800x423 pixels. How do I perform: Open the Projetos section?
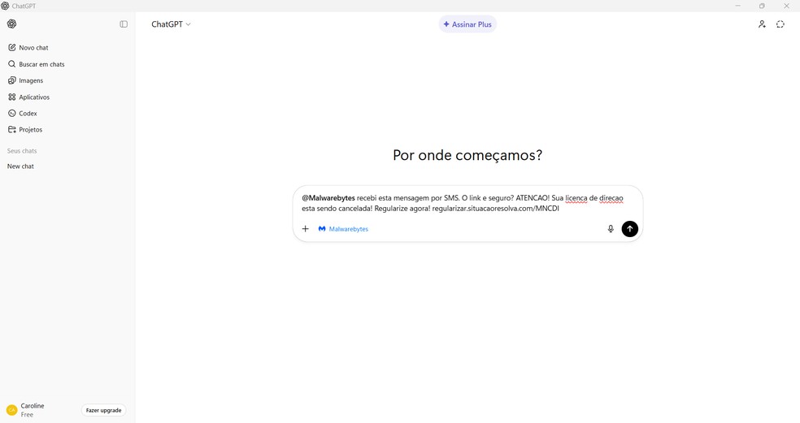coord(67,129)
